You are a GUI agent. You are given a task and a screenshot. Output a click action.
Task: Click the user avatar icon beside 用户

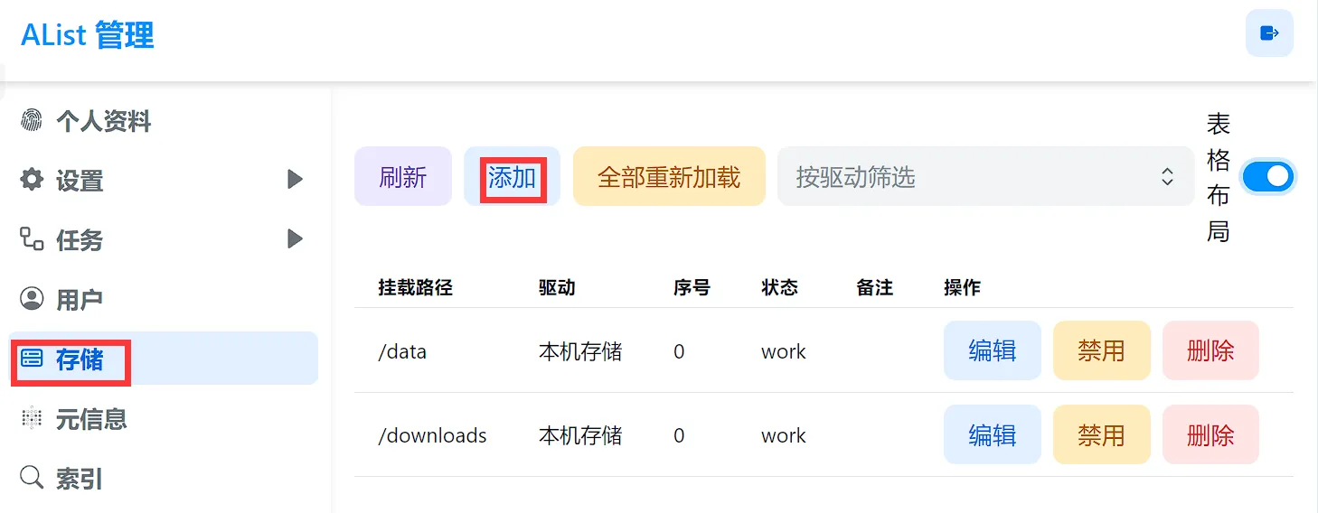tap(32, 299)
